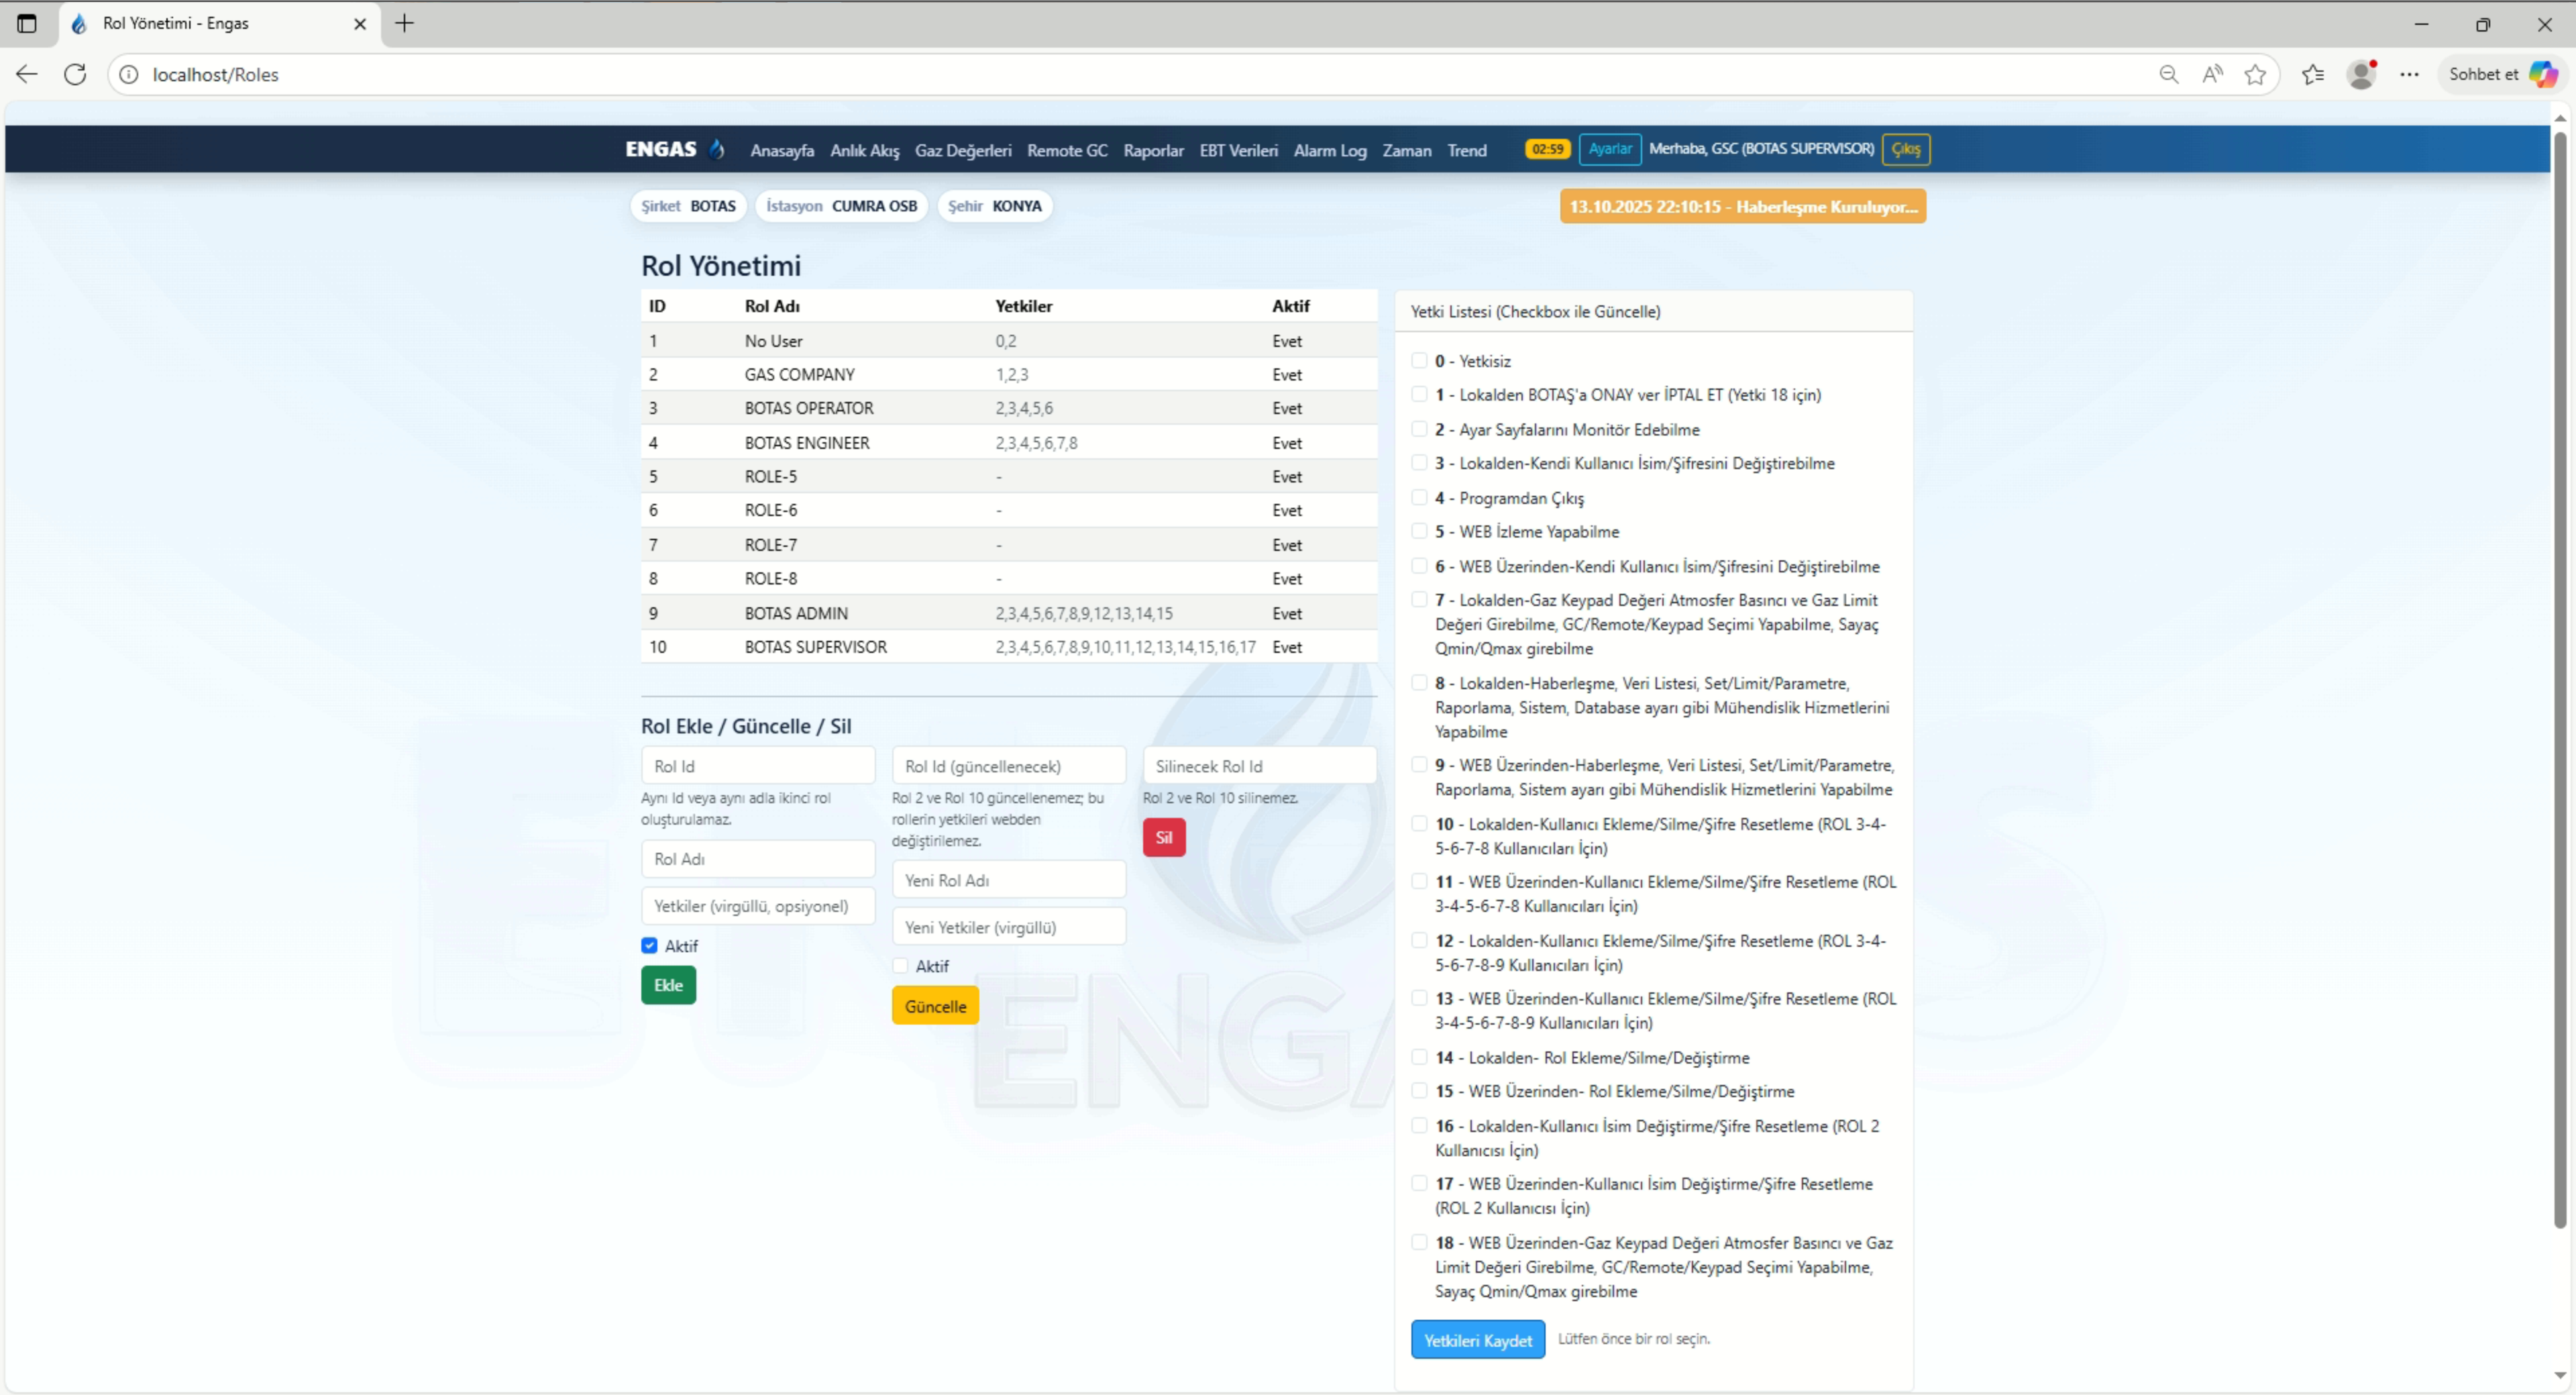Viewport: 2576px width, 1395px height.
Task: Click the Silinecek Rol Id input field
Action: point(1259,766)
